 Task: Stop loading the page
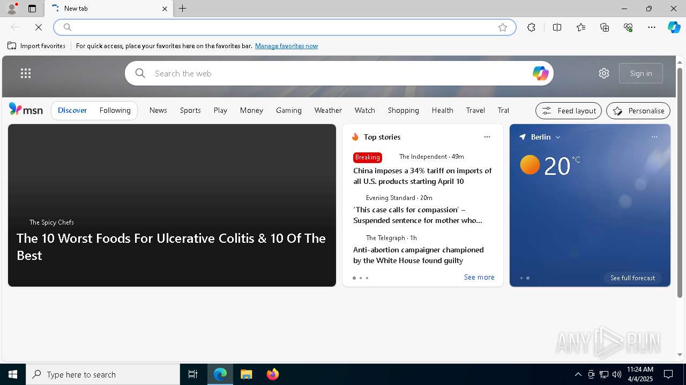click(x=39, y=27)
